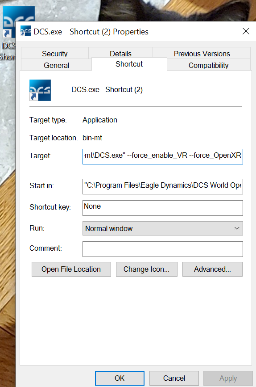Open the Compatibility tab

coord(208,65)
